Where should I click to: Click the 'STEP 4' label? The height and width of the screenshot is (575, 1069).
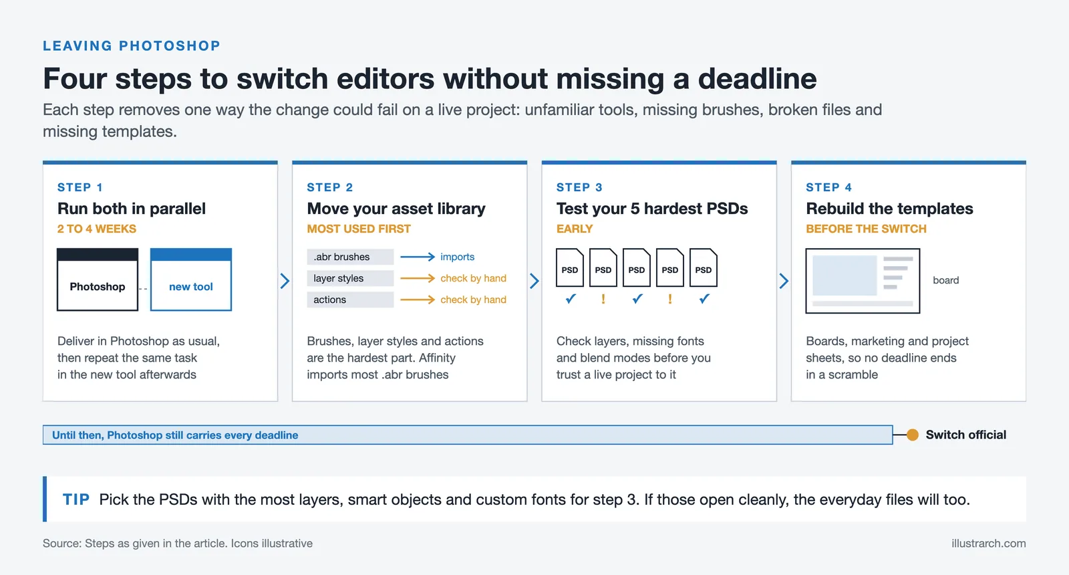tap(829, 187)
